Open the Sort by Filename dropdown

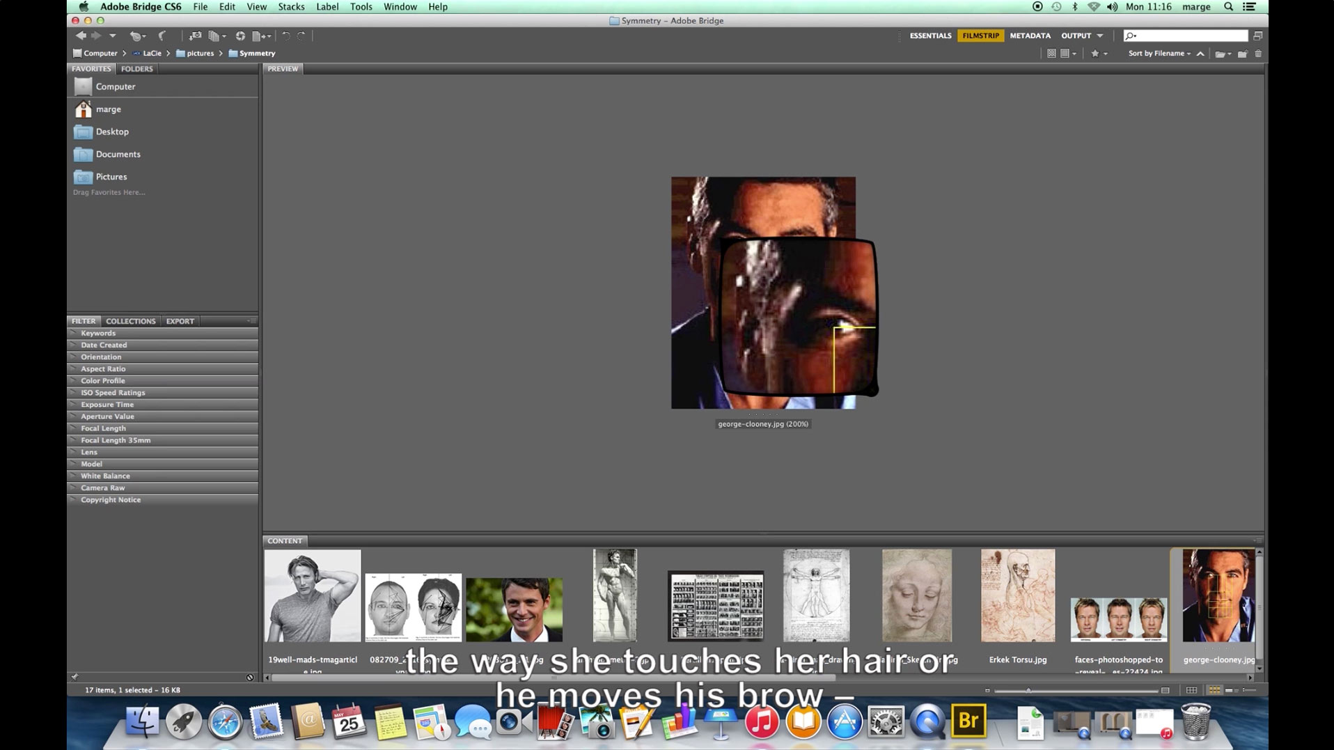point(1159,54)
